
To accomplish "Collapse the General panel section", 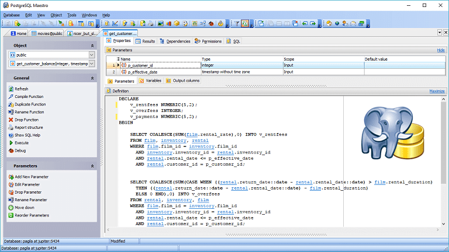I will (92, 78).
